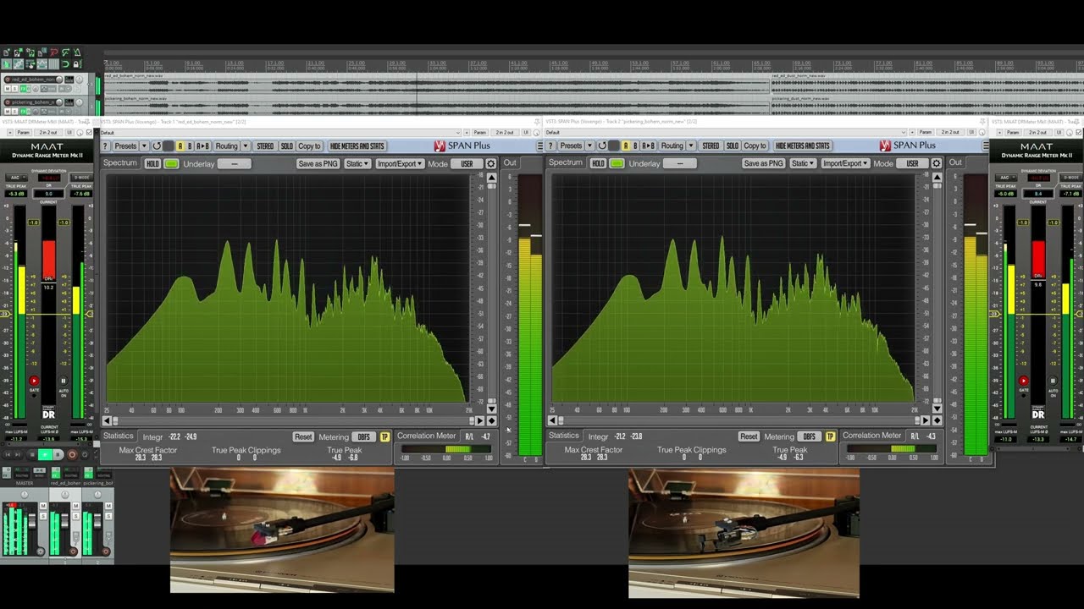This screenshot has width=1084, height=609.
Task: Open FX chain of pickering_bohem track
Action: pyautogui.click(x=23, y=112)
